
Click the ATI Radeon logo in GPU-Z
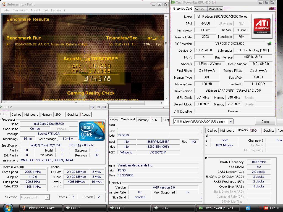[262, 26]
